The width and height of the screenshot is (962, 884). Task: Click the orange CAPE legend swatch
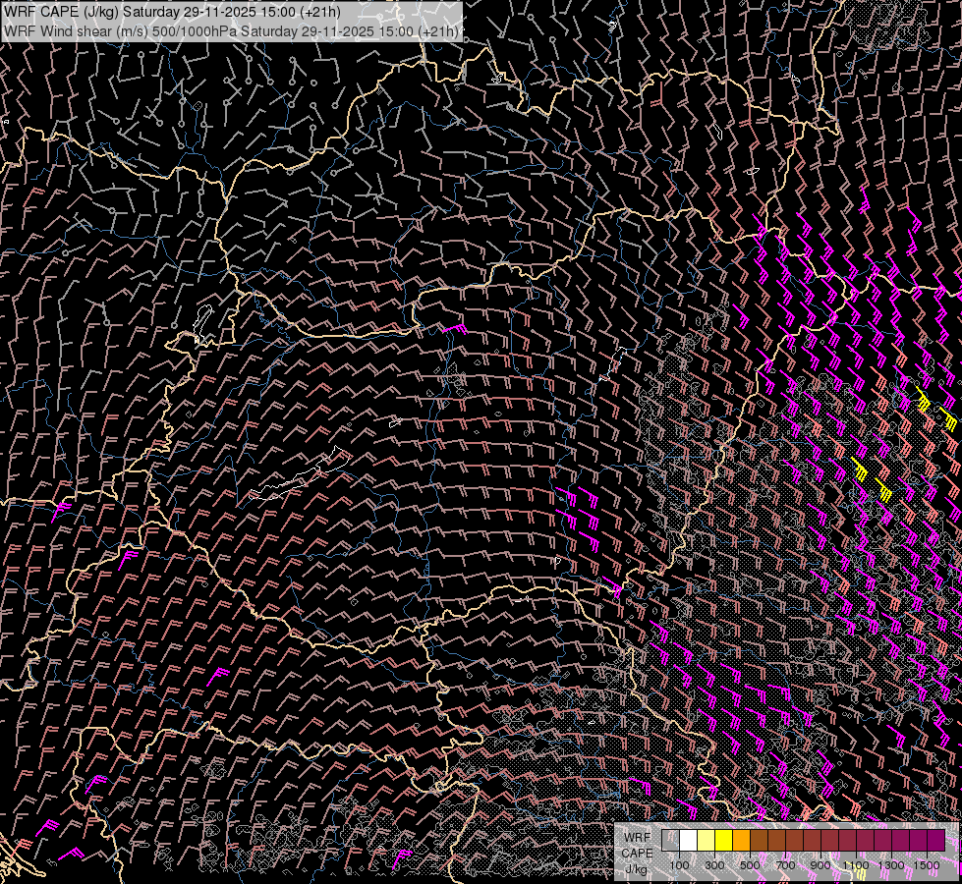point(741,841)
